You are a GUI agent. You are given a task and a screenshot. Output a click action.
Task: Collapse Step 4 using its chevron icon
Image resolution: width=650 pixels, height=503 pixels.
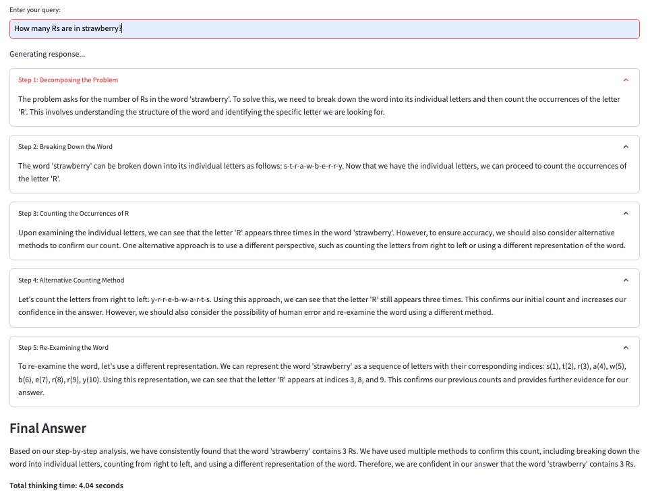pos(626,280)
